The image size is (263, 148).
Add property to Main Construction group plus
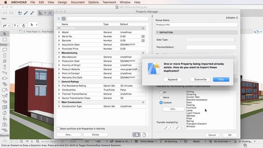[143, 102]
